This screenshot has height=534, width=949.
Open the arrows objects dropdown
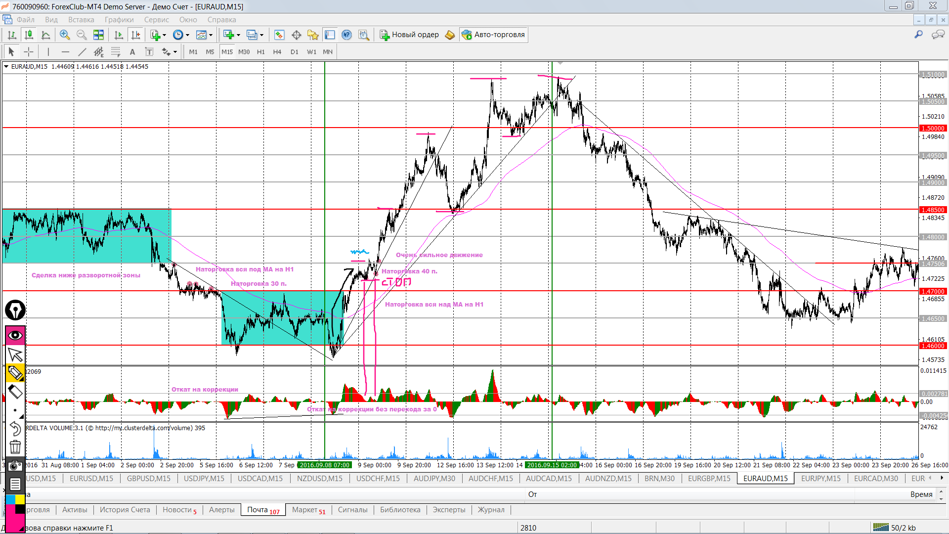pyautogui.click(x=175, y=52)
